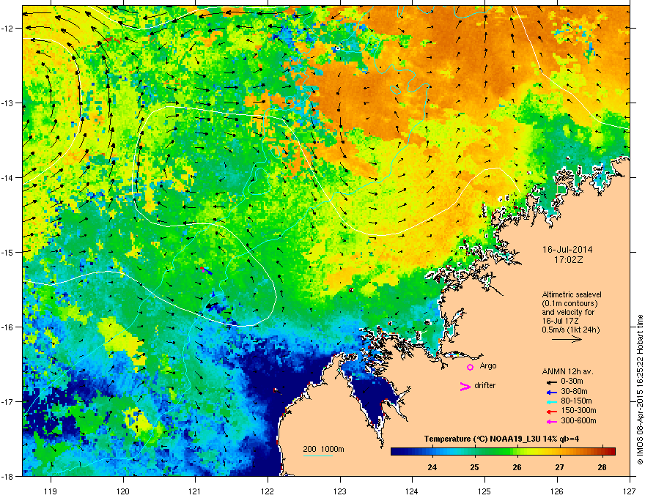
Task: Click the 0-30m depth label
Action: [x=572, y=382]
